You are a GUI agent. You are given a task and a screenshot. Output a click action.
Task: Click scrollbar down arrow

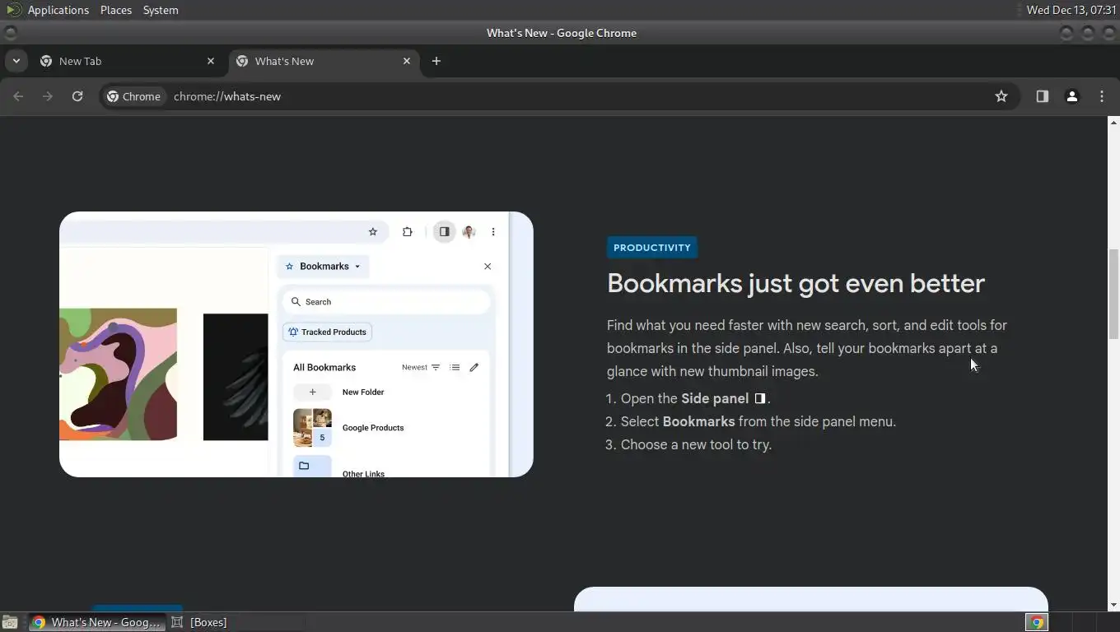pos(1113,605)
